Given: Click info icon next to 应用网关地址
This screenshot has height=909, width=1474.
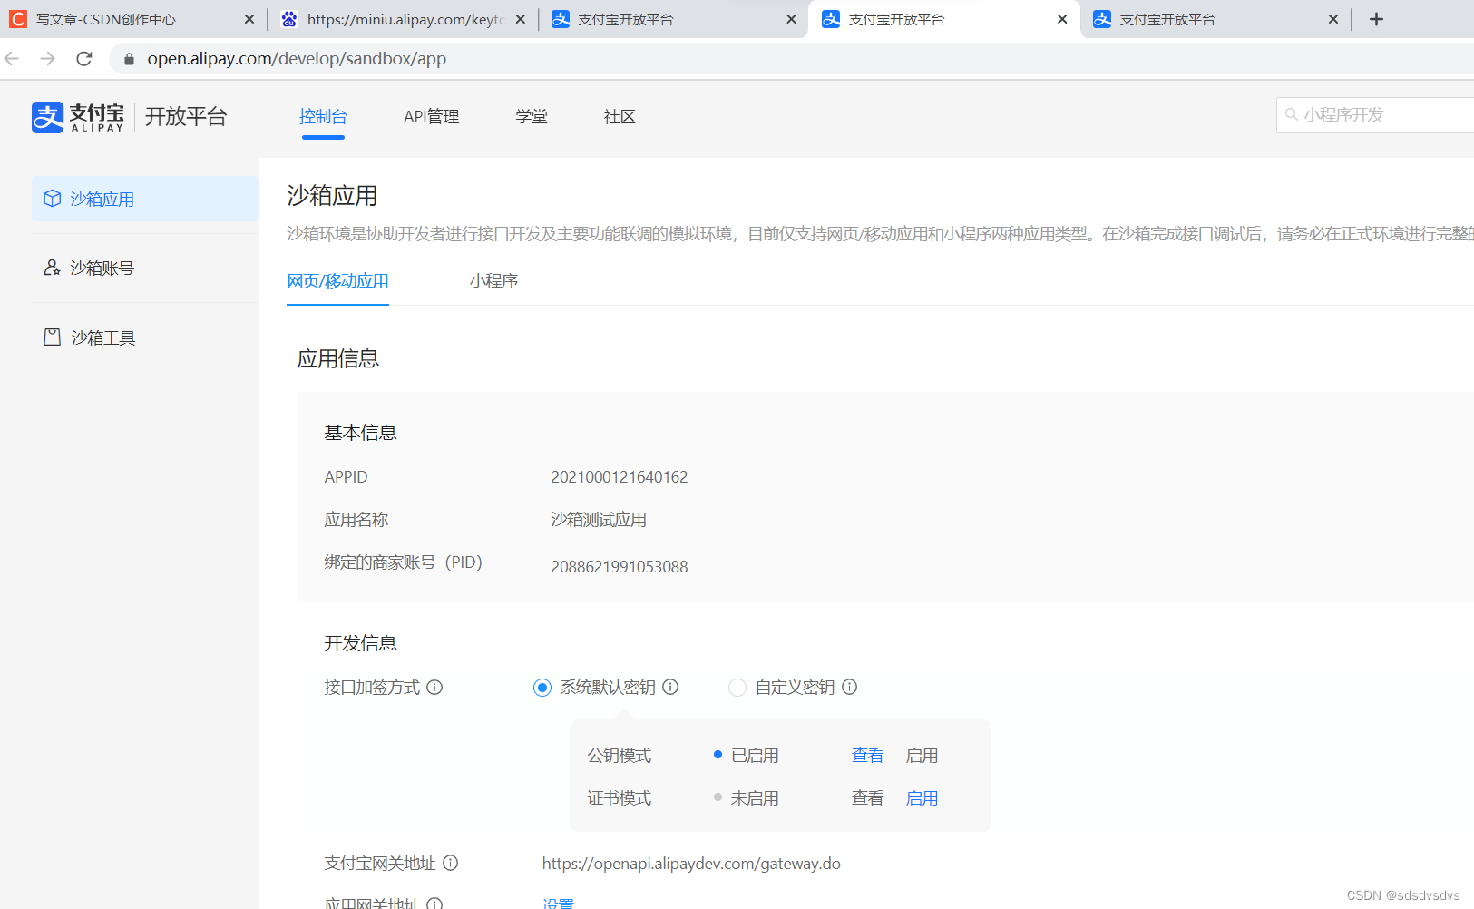Looking at the screenshot, I should click(x=434, y=904).
